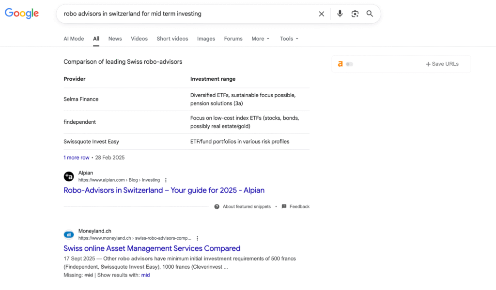Open the Tools dropdown

(x=289, y=39)
